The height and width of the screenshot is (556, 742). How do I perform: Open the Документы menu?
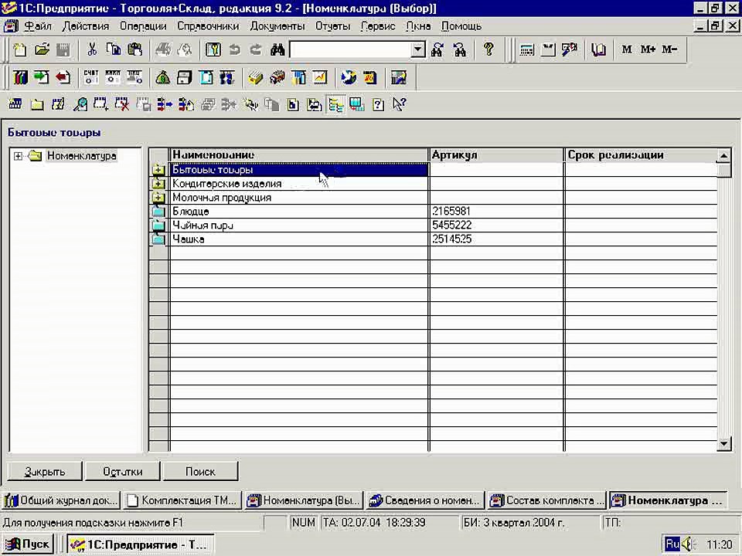click(277, 26)
